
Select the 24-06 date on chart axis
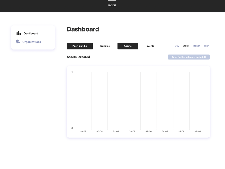(x=165, y=132)
